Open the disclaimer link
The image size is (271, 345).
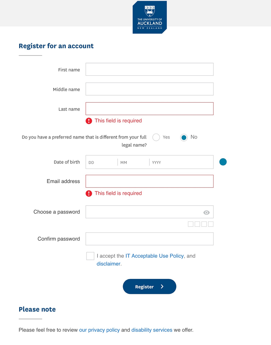point(108,264)
